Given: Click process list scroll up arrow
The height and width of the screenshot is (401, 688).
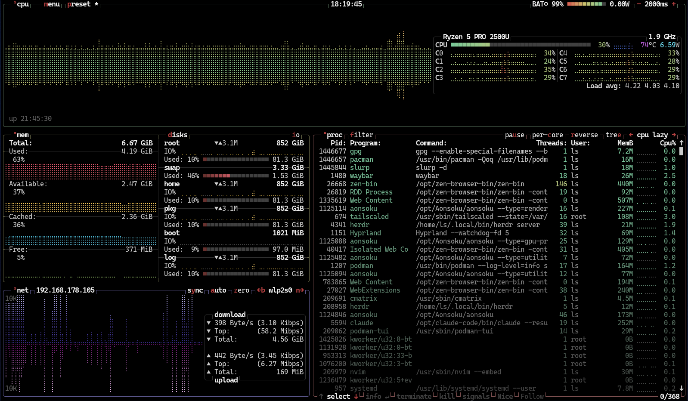Looking at the screenshot, I should (x=682, y=143).
